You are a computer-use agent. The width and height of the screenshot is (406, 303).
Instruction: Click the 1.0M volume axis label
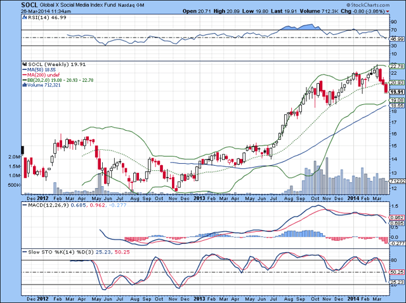click(14, 176)
